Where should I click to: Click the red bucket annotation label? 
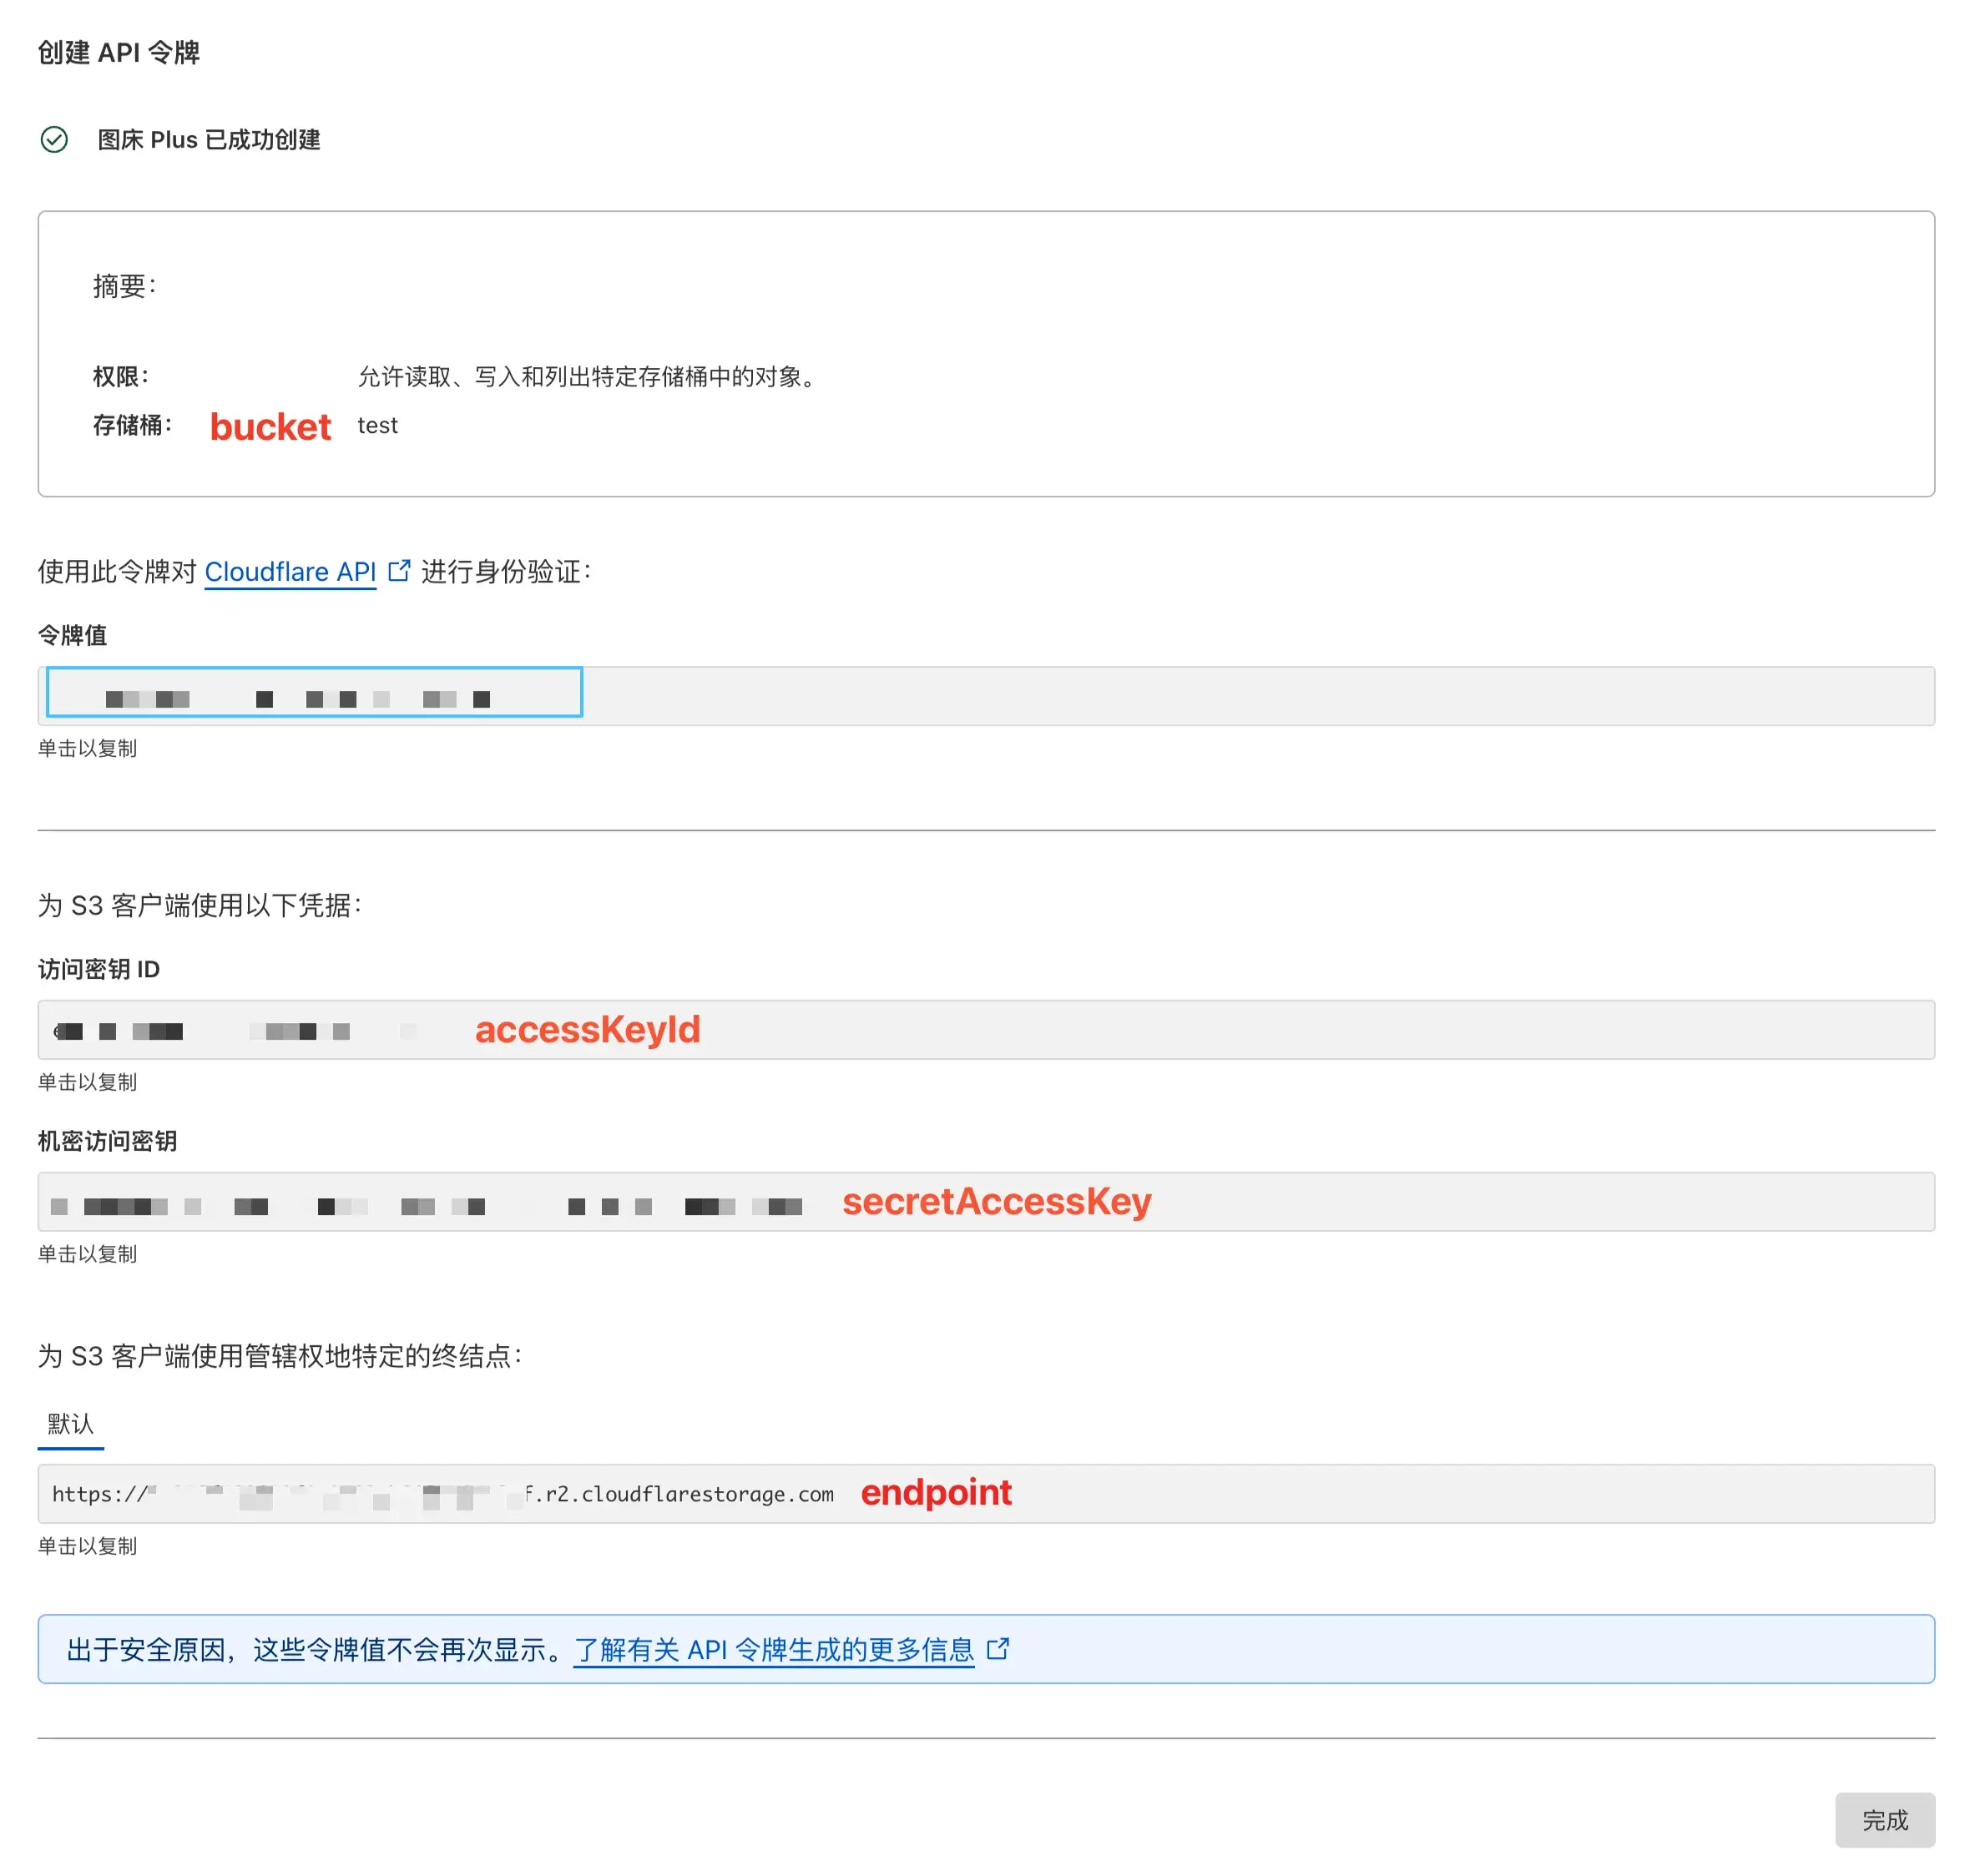tap(270, 427)
